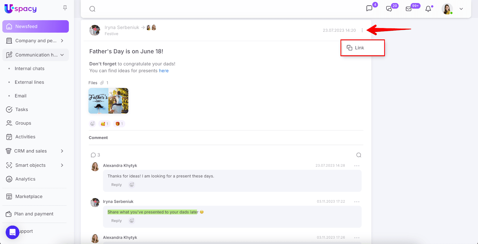Screen dimensions: 478x244
Task: Open the global search magnifier icon
Action: tap(92, 9)
